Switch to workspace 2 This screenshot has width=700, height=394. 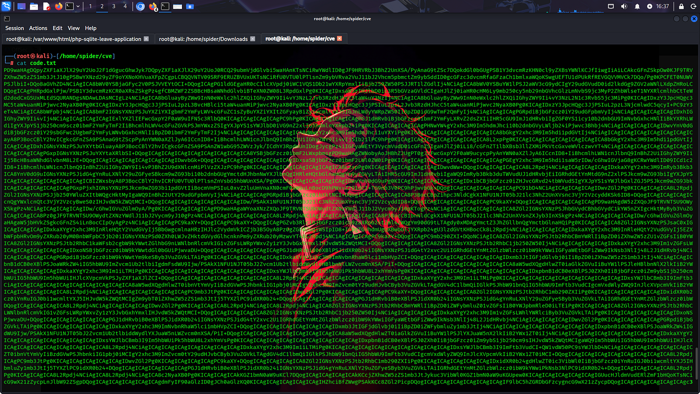click(102, 6)
